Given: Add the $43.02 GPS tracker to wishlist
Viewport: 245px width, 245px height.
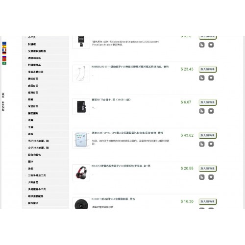Looking at the screenshot, I should pos(211,144).
